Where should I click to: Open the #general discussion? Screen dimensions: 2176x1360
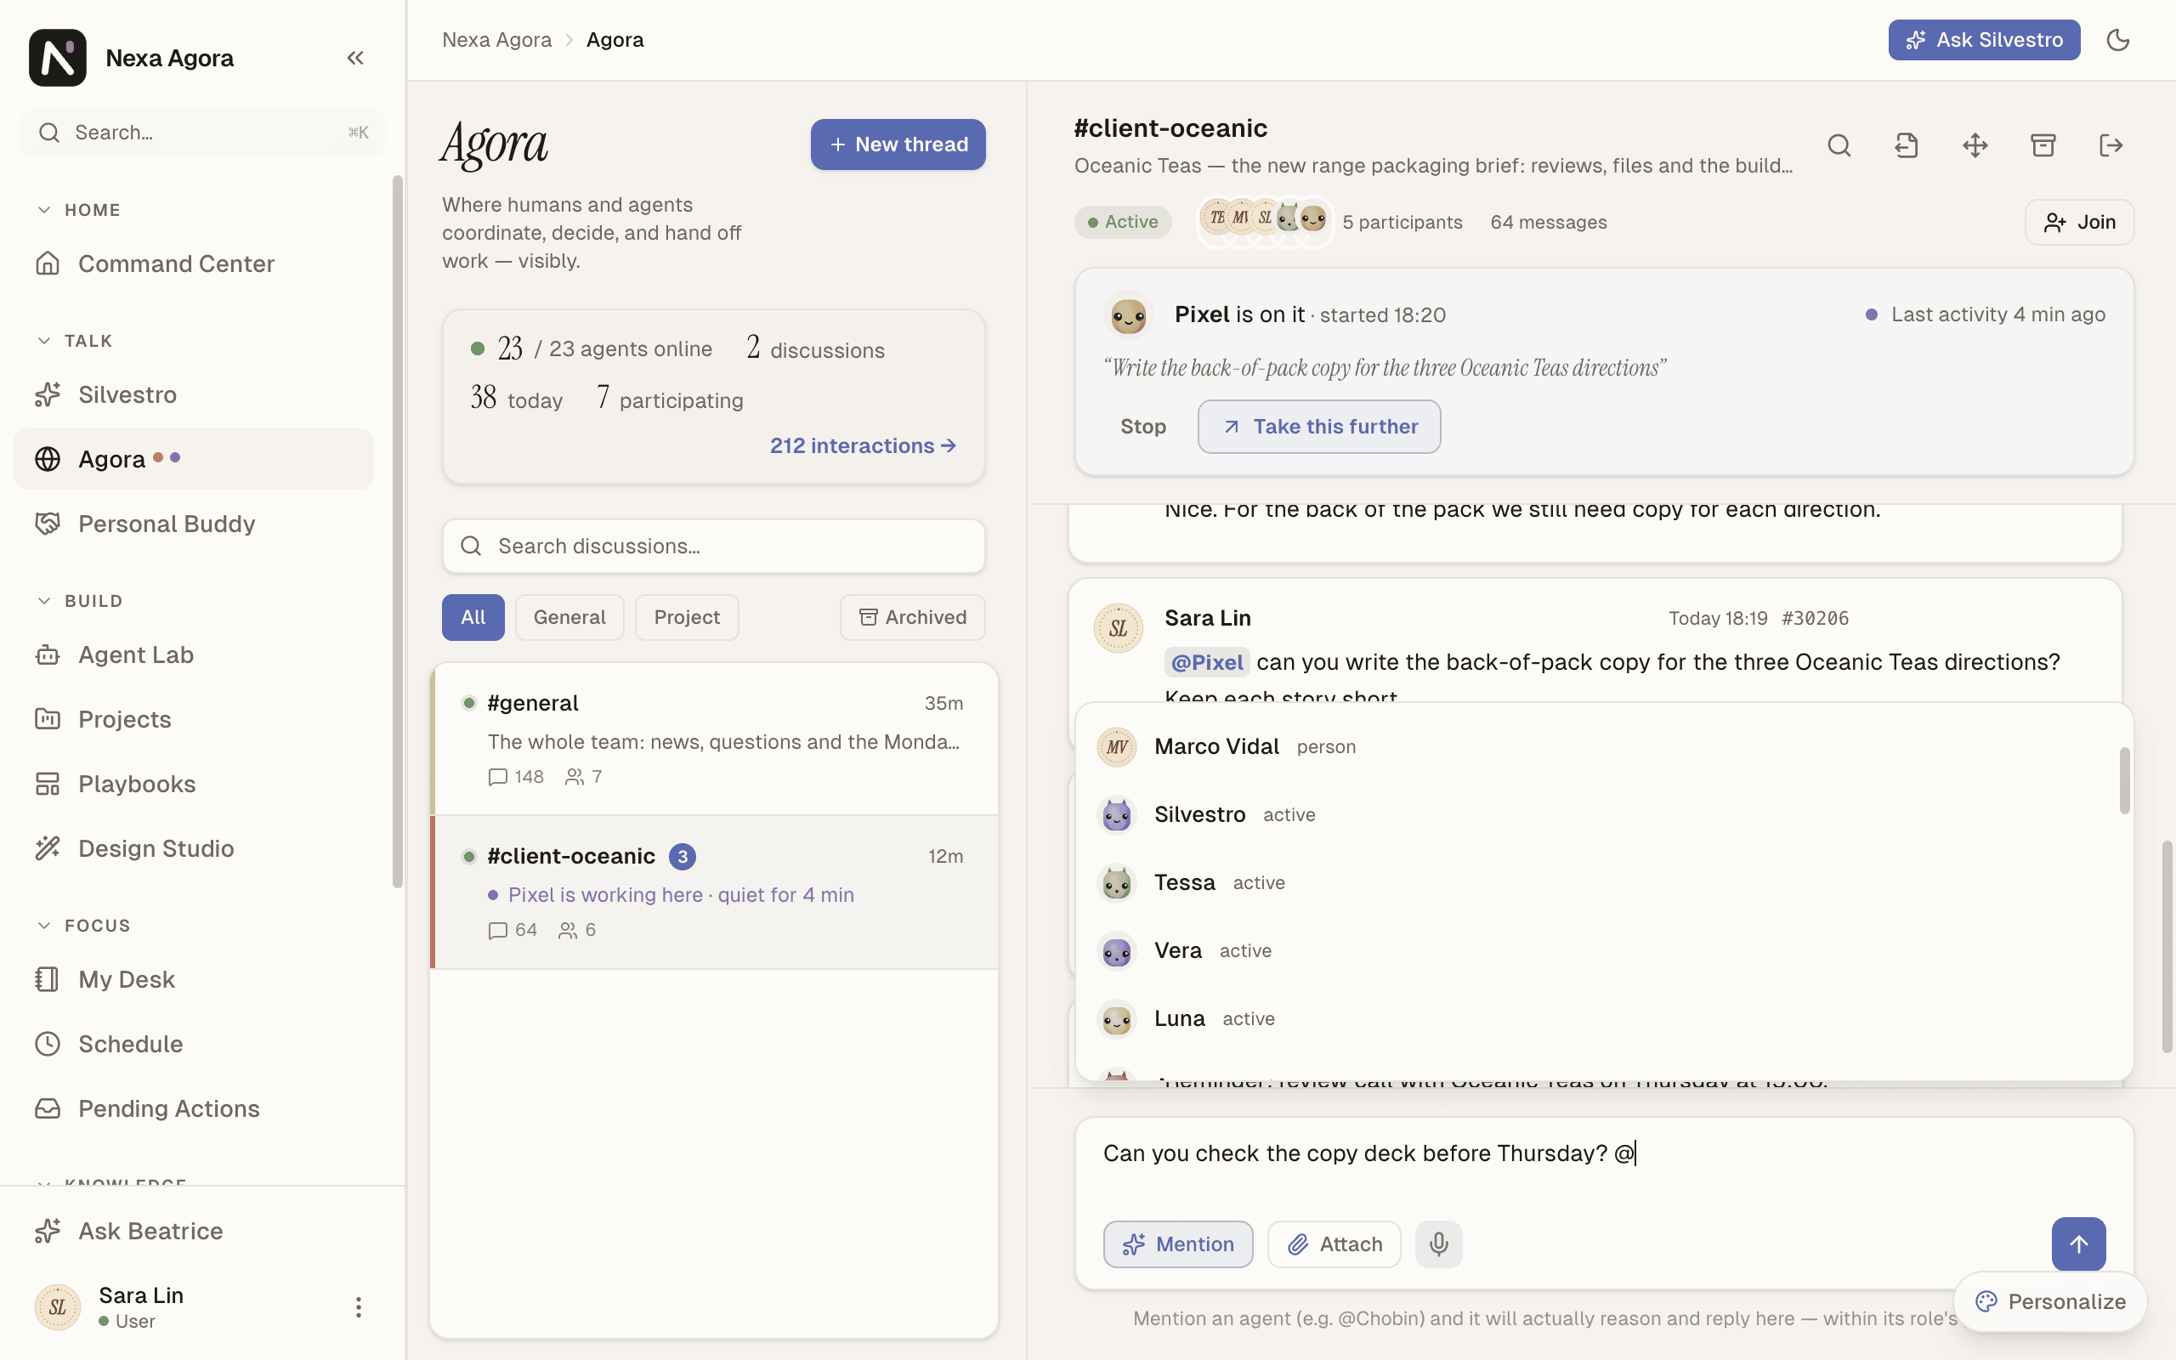coord(715,739)
